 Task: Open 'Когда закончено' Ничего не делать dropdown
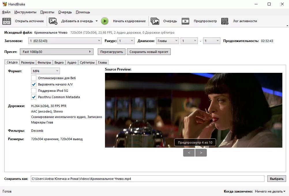point(270,191)
